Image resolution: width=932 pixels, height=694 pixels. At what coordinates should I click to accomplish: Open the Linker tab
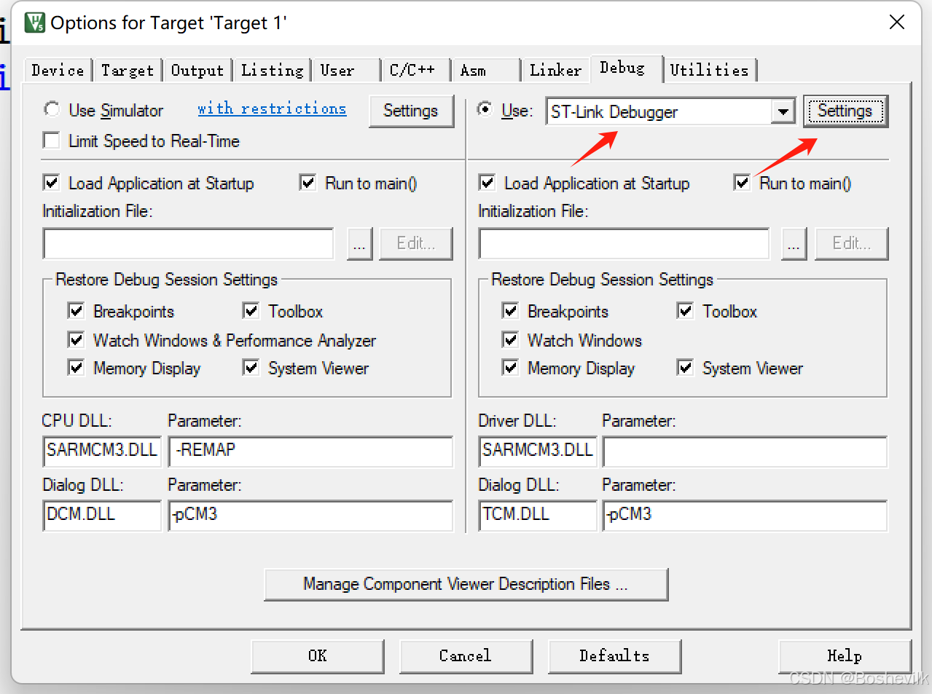555,71
